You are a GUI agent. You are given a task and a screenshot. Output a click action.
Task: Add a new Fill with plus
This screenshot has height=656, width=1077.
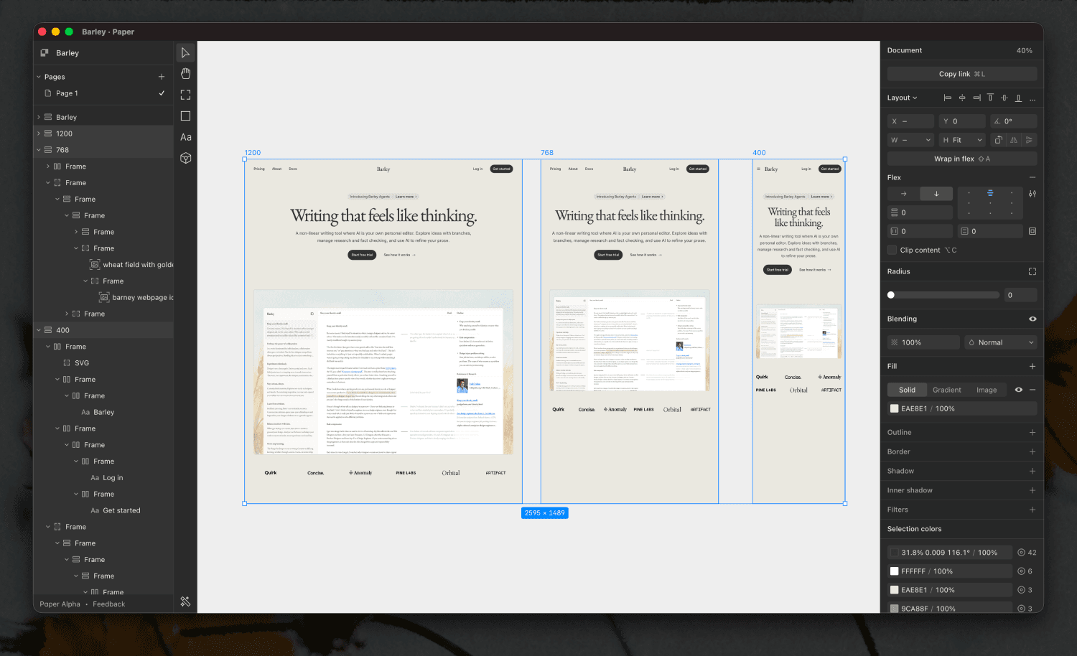[1032, 366]
